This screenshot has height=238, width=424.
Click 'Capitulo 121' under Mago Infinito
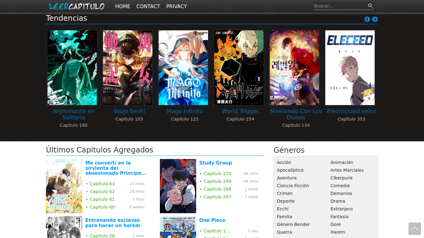click(x=185, y=119)
